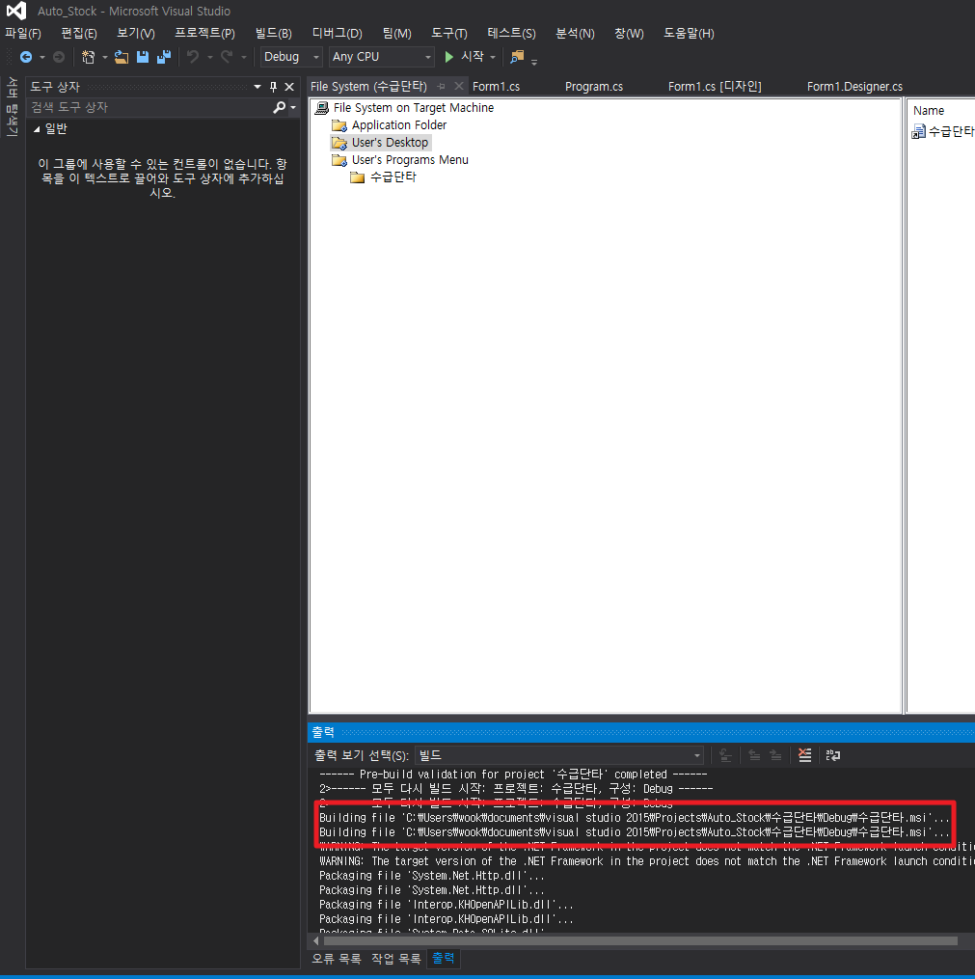Close the toolbox panel
Image resolution: width=975 pixels, height=979 pixels.
click(289, 87)
